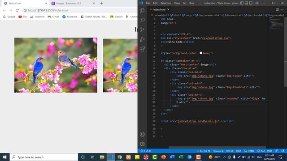Screen dimensions: 287x161
Task: Click line number 13 in the gutter
Action: [x=154, y=64]
